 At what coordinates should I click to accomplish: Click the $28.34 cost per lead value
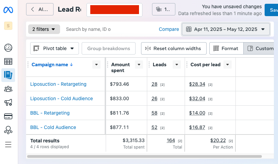197,84
